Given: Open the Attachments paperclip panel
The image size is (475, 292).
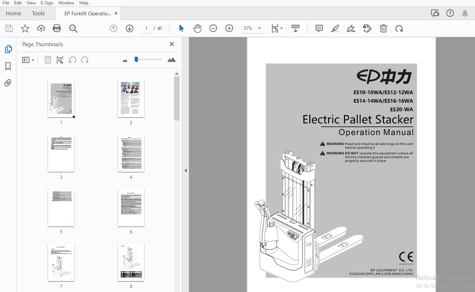Looking at the screenshot, I should click(8, 83).
